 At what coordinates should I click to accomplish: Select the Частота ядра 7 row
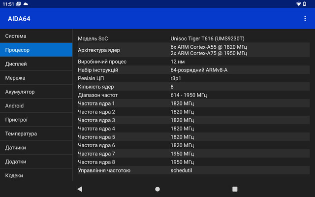[193, 154]
